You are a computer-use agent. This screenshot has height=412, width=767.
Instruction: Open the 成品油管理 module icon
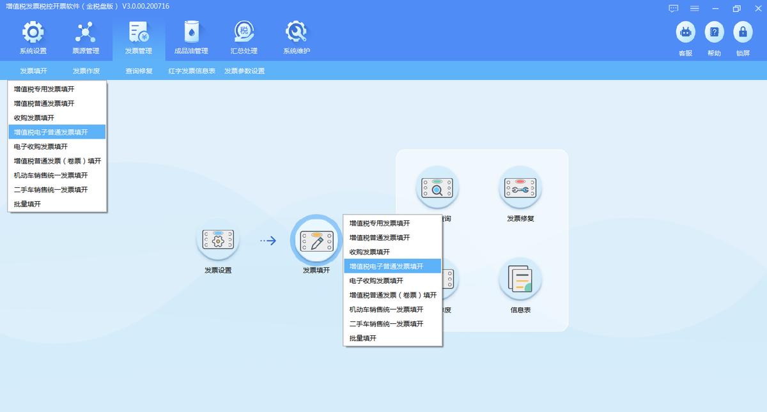tap(191, 36)
